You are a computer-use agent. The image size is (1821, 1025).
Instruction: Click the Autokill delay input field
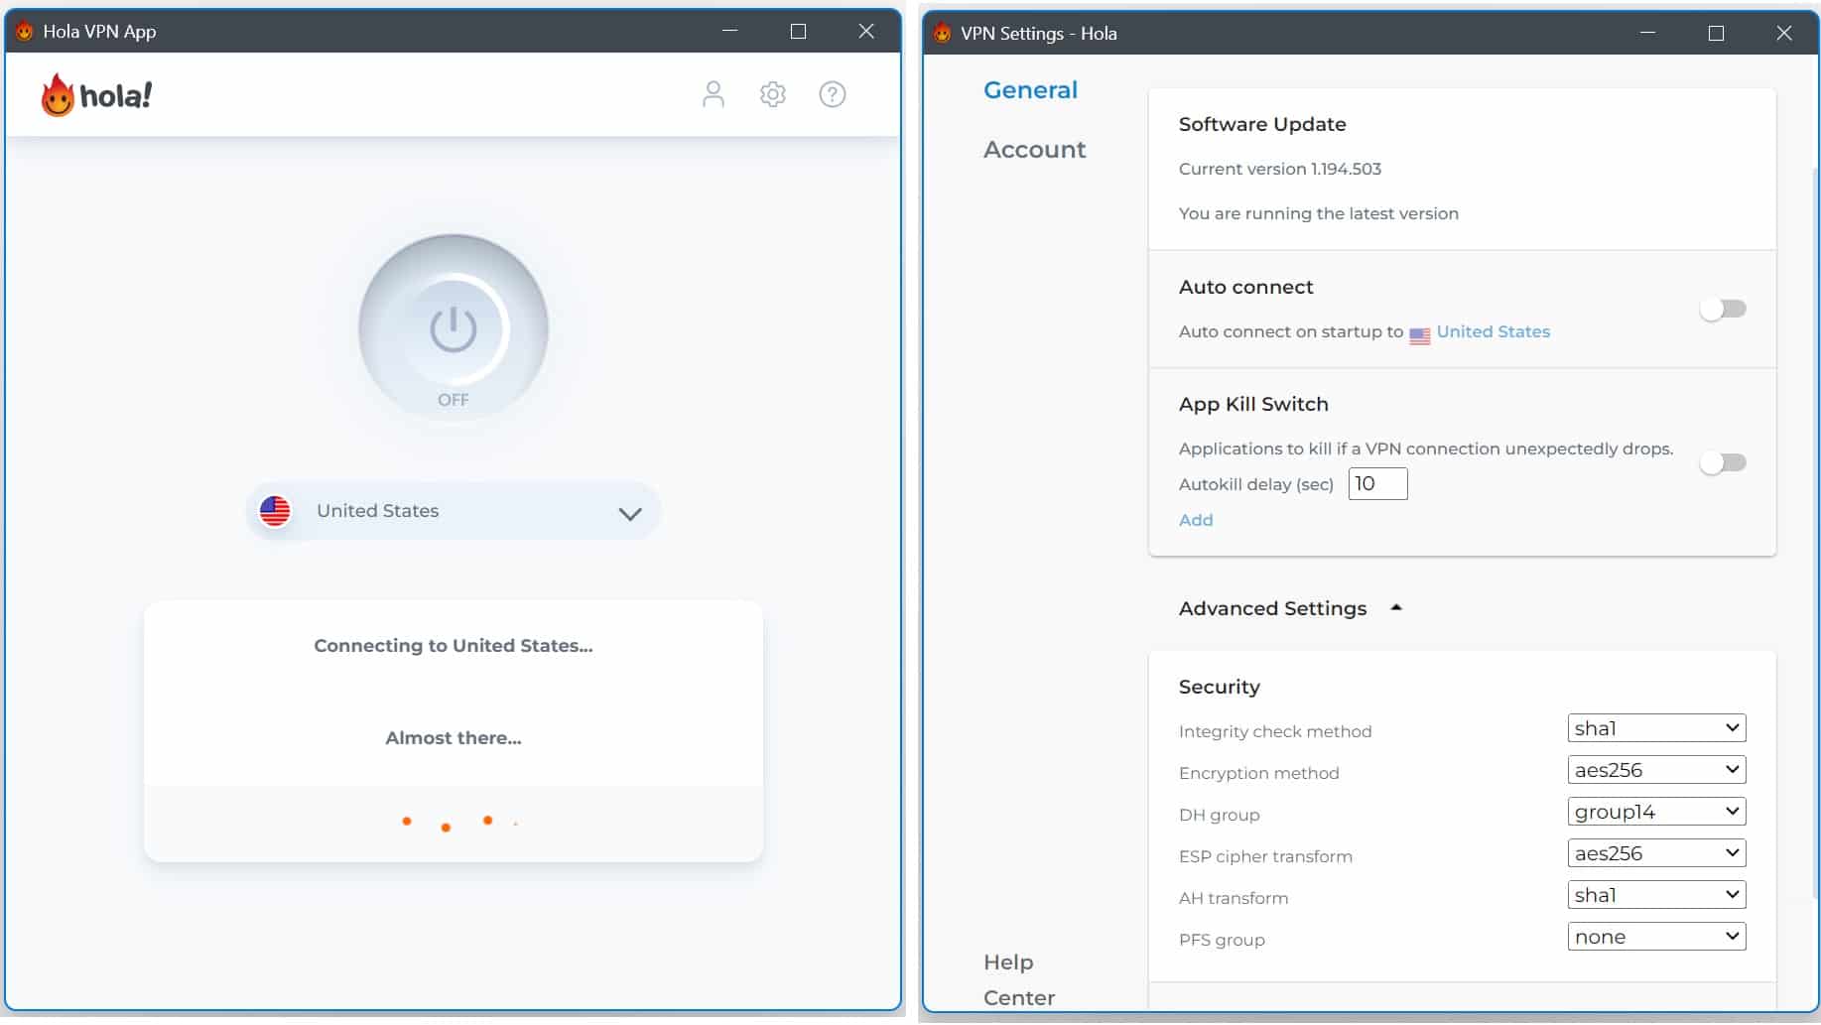pyautogui.click(x=1377, y=484)
